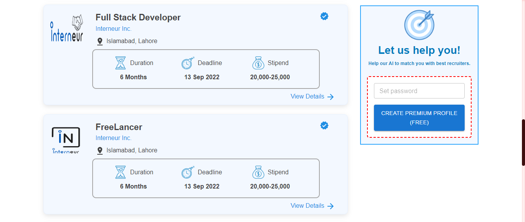
Task: Focus the Set password field
Action: click(x=419, y=91)
